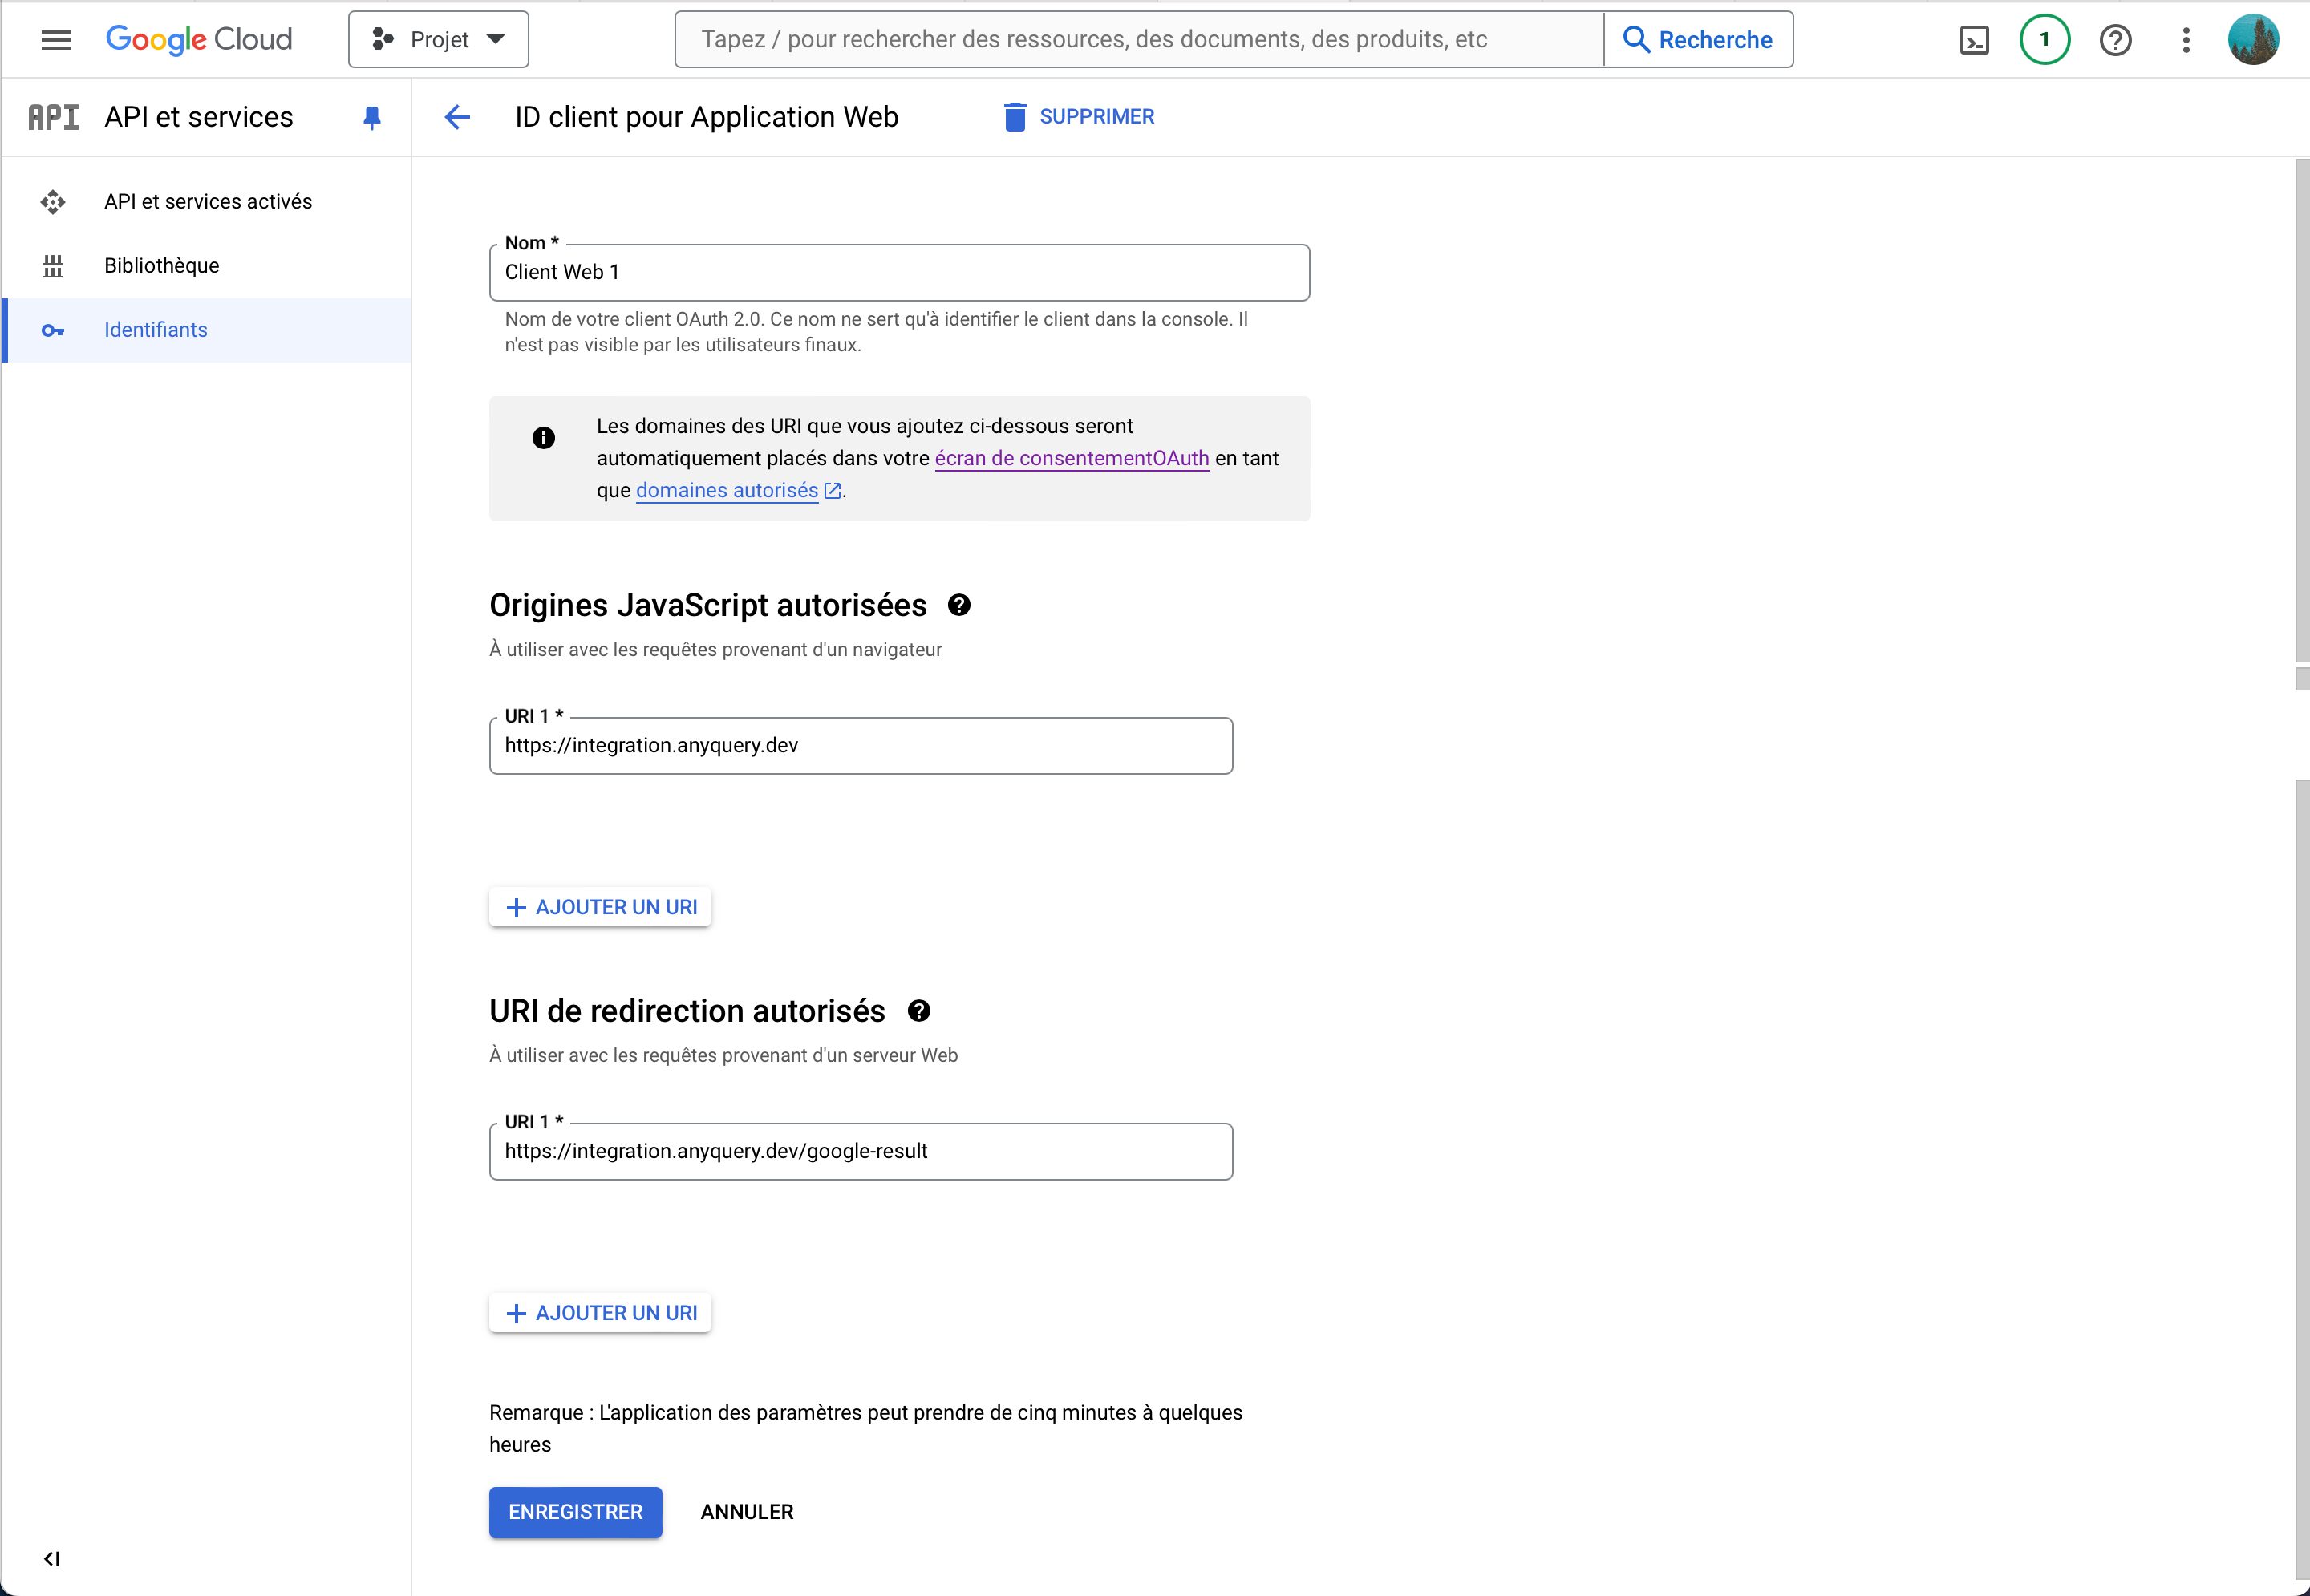Click the ANNULER button
This screenshot has height=1596, width=2310.
point(747,1512)
